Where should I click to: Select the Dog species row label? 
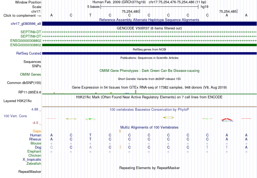[x=38, y=147]
